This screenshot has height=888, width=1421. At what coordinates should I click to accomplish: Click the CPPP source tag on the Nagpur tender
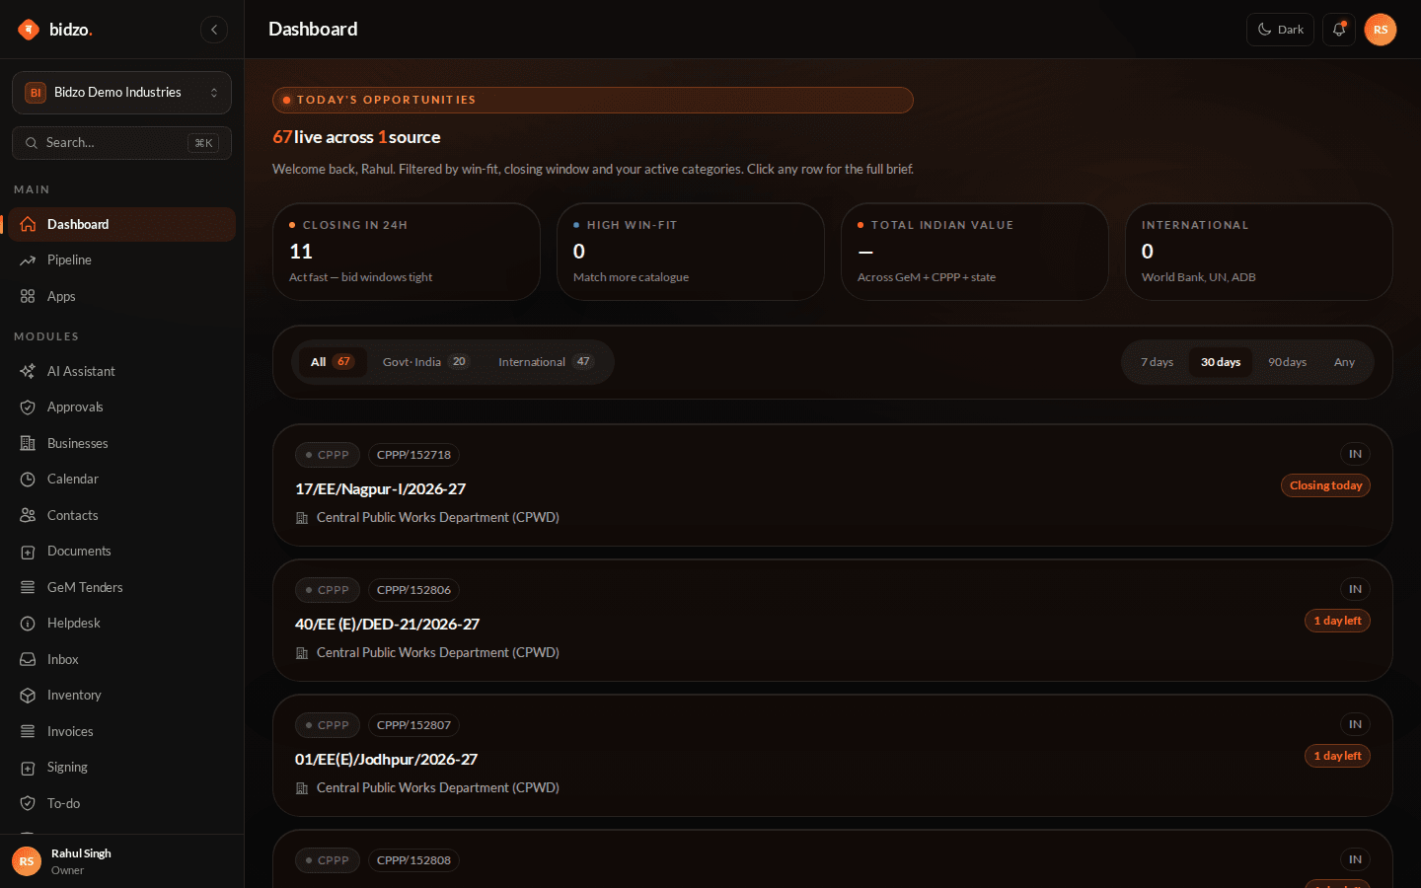coord(328,455)
